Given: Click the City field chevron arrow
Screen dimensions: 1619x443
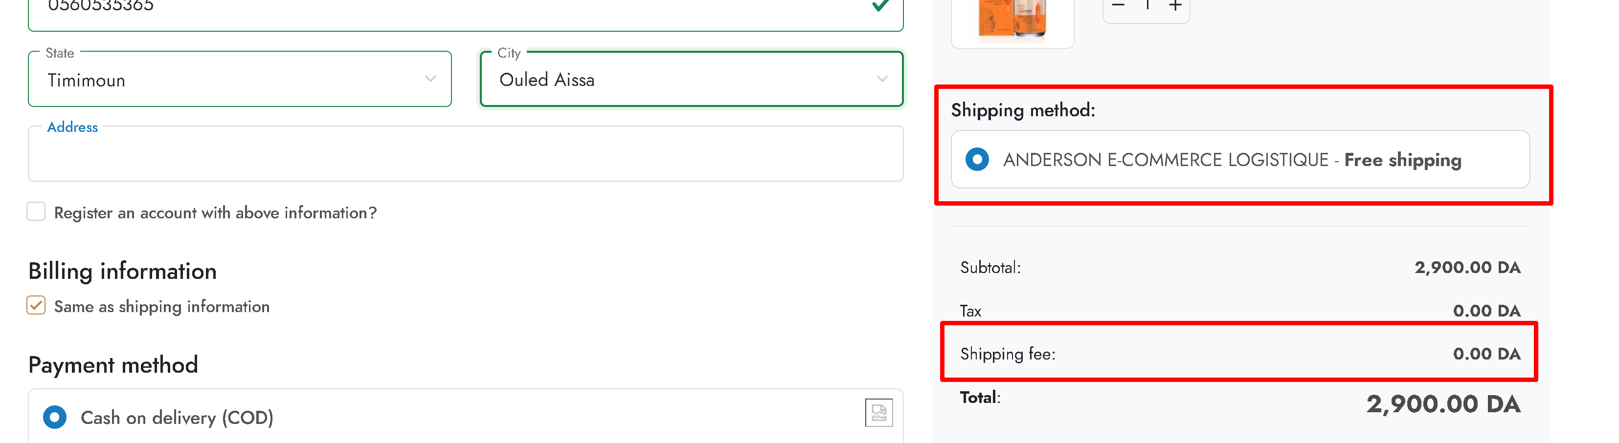Looking at the screenshot, I should pyautogui.click(x=882, y=79).
